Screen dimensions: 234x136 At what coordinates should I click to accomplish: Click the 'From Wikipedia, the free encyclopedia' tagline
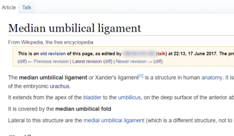coord(51,42)
